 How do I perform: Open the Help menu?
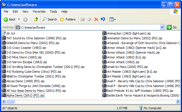pos(64,12)
